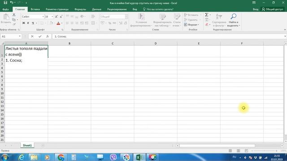Image resolution: width=287 pixels, height=161 pixels.
Task: Cancel the cell edit with X button
Action: [32, 37]
